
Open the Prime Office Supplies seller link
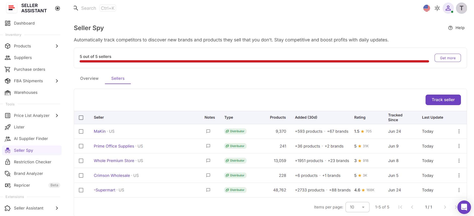click(x=114, y=146)
